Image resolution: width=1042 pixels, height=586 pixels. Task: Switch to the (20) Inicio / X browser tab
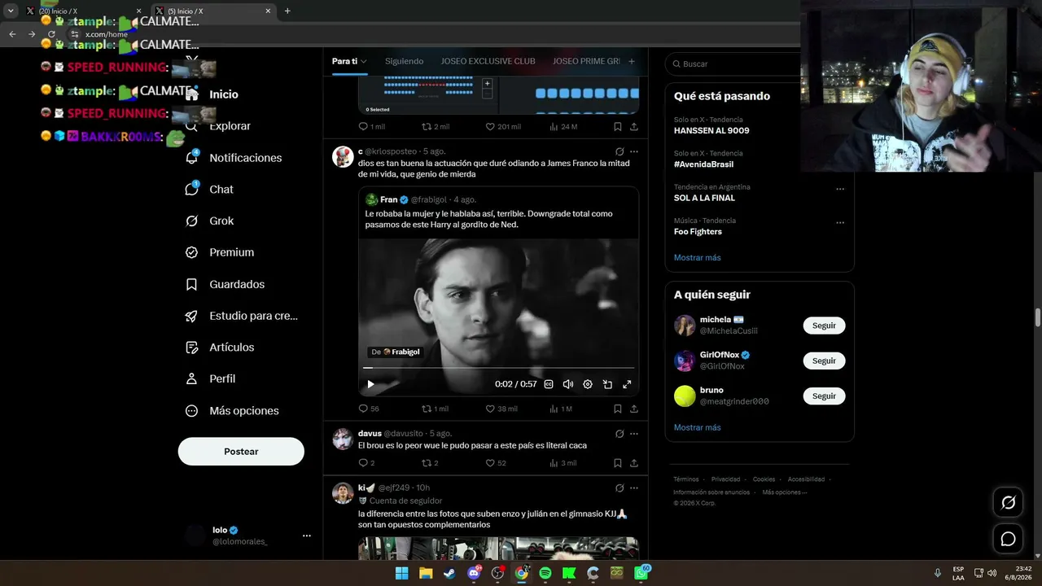(x=81, y=11)
